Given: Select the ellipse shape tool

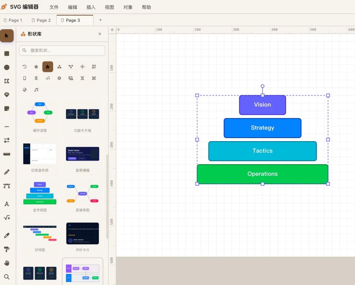Looking at the screenshot, I should coord(7,67).
